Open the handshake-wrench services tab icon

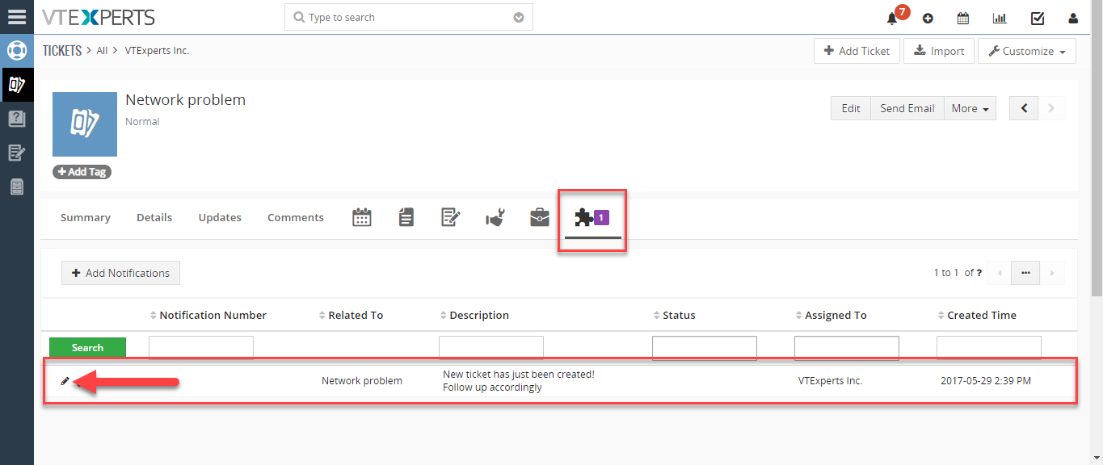pyautogui.click(x=495, y=217)
